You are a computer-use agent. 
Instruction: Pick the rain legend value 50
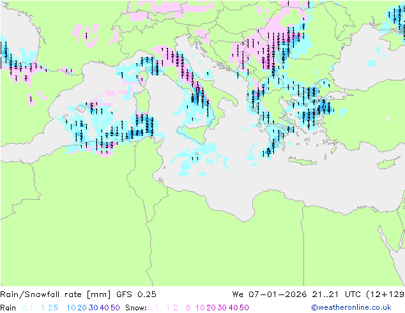[115, 308]
